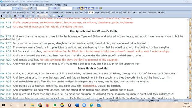This screenshot has width=192, height=108.
Task: Open the Dictionary menu
Action: 24,5
